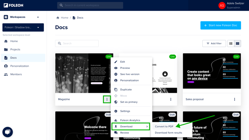Open the Foleon | Shadow bra... workspace dropdown
The height and width of the screenshot is (140, 249).
point(23,27)
